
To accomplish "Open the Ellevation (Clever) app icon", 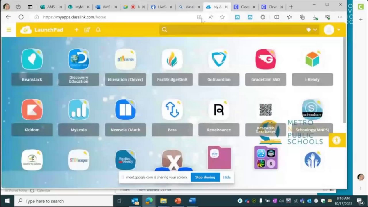I will [x=125, y=59].
